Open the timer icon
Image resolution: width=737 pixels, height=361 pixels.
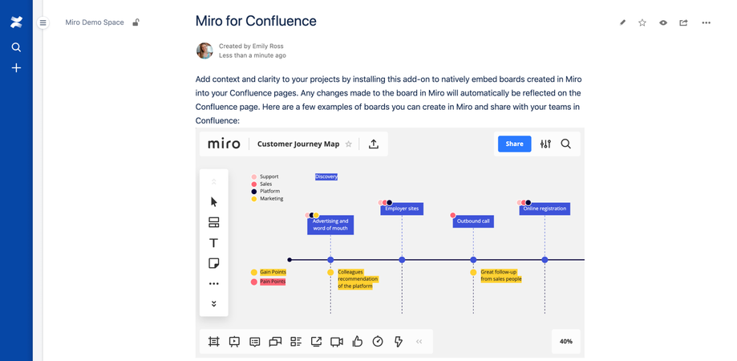[x=378, y=342]
